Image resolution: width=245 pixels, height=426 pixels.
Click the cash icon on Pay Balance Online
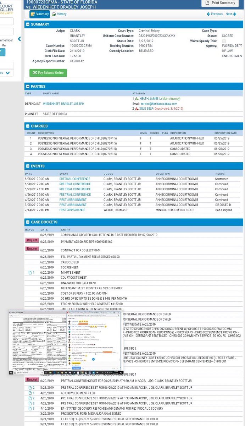[34, 73]
